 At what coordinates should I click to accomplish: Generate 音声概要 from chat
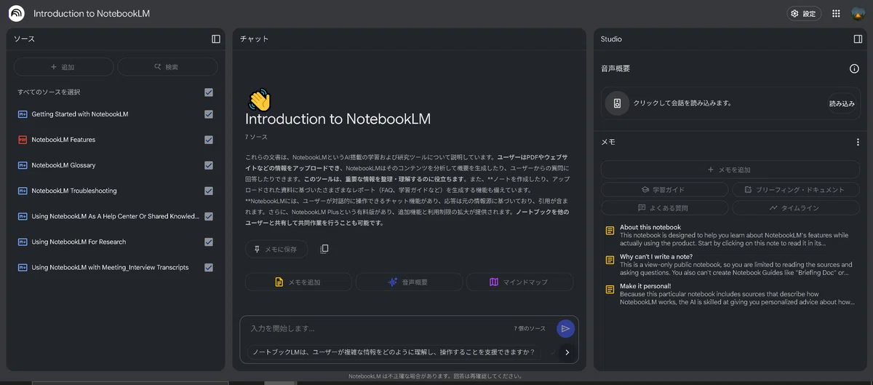(409, 282)
